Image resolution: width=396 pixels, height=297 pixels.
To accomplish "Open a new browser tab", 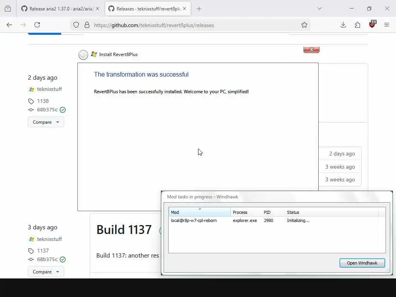I will coord(199,9).
